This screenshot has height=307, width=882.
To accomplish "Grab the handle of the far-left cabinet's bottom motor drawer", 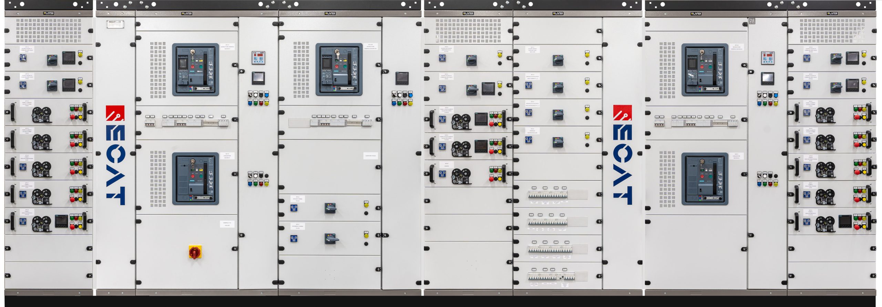I will pyautogui.click(x=13, y=221).
